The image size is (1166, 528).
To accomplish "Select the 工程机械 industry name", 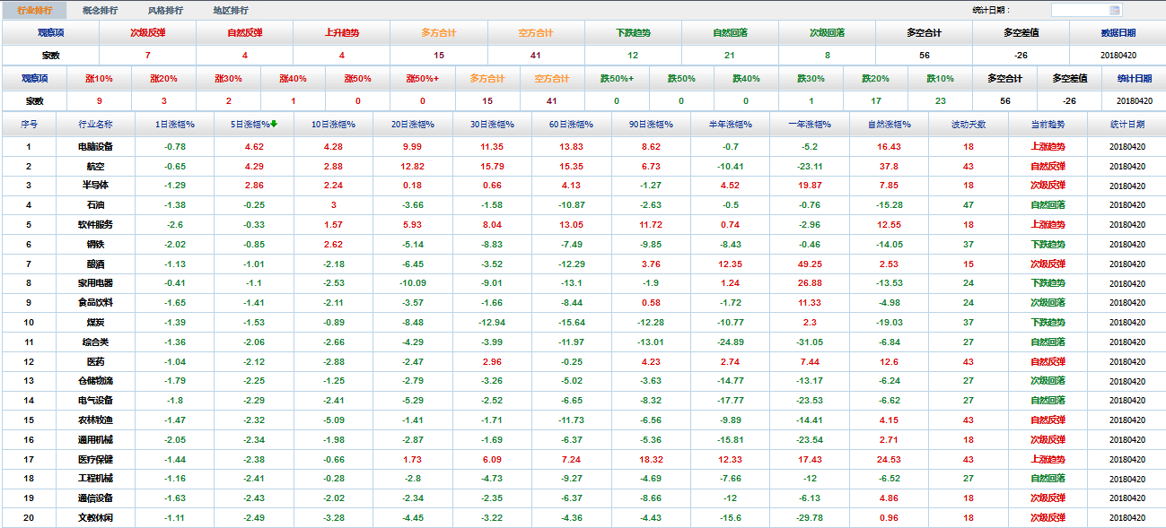I will click(x=95, y=479).
